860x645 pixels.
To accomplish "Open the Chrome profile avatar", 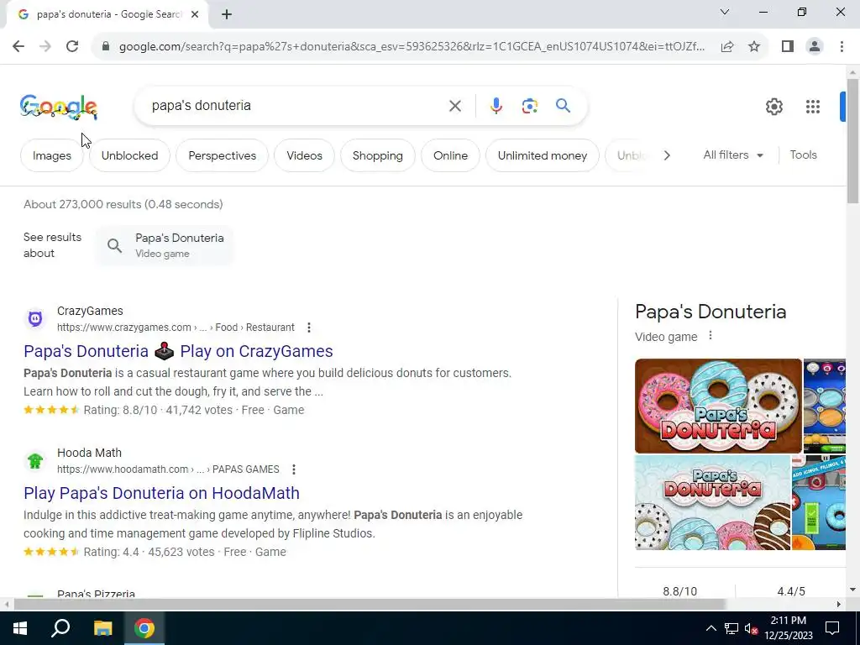I will (815, 47).
